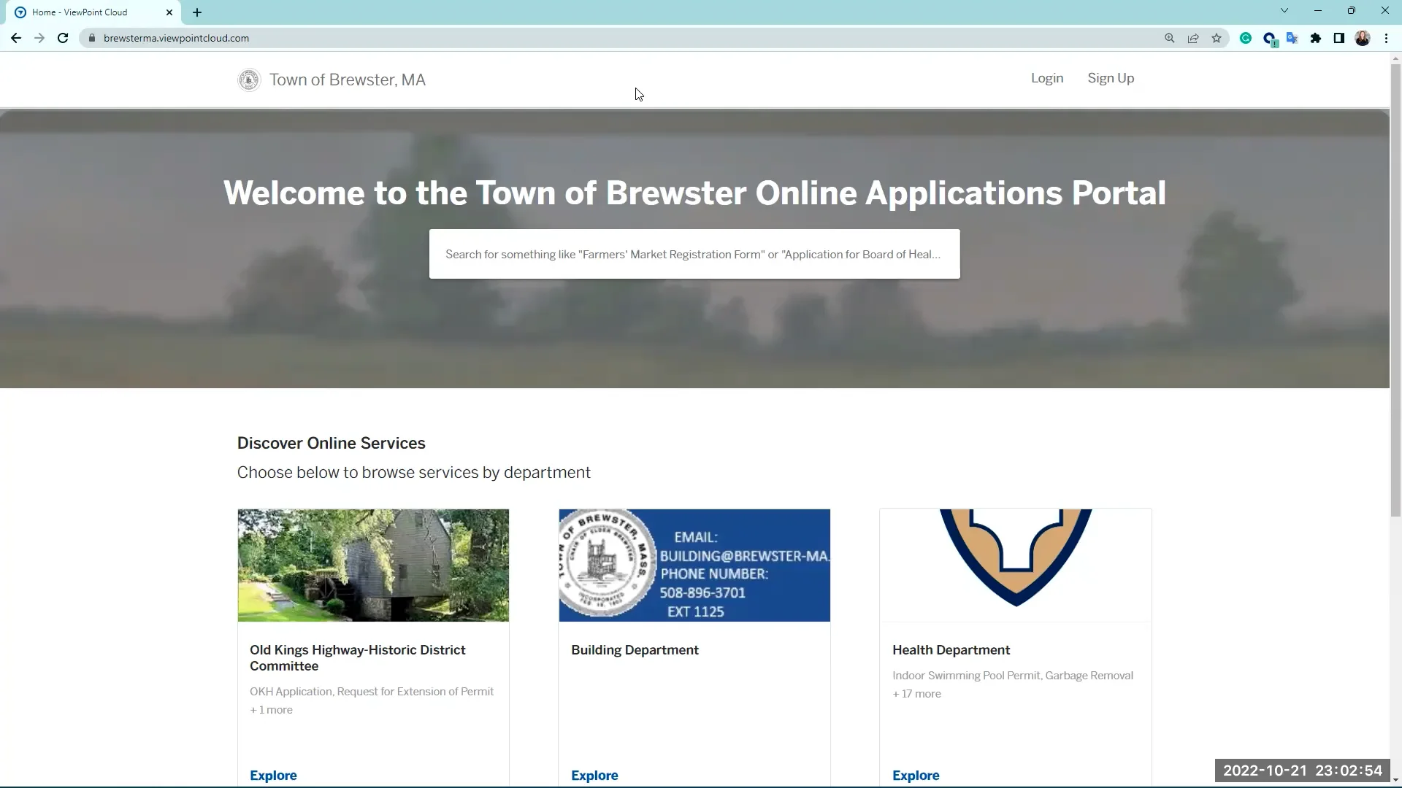Toggle the browser side panel icon

pyautogui.click(x=1339, y=38)
